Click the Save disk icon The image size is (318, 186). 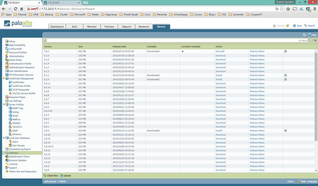point(294,26)
